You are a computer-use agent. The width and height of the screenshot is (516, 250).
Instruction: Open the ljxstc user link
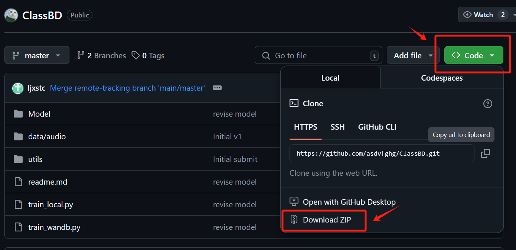click(x=36, y=88)
